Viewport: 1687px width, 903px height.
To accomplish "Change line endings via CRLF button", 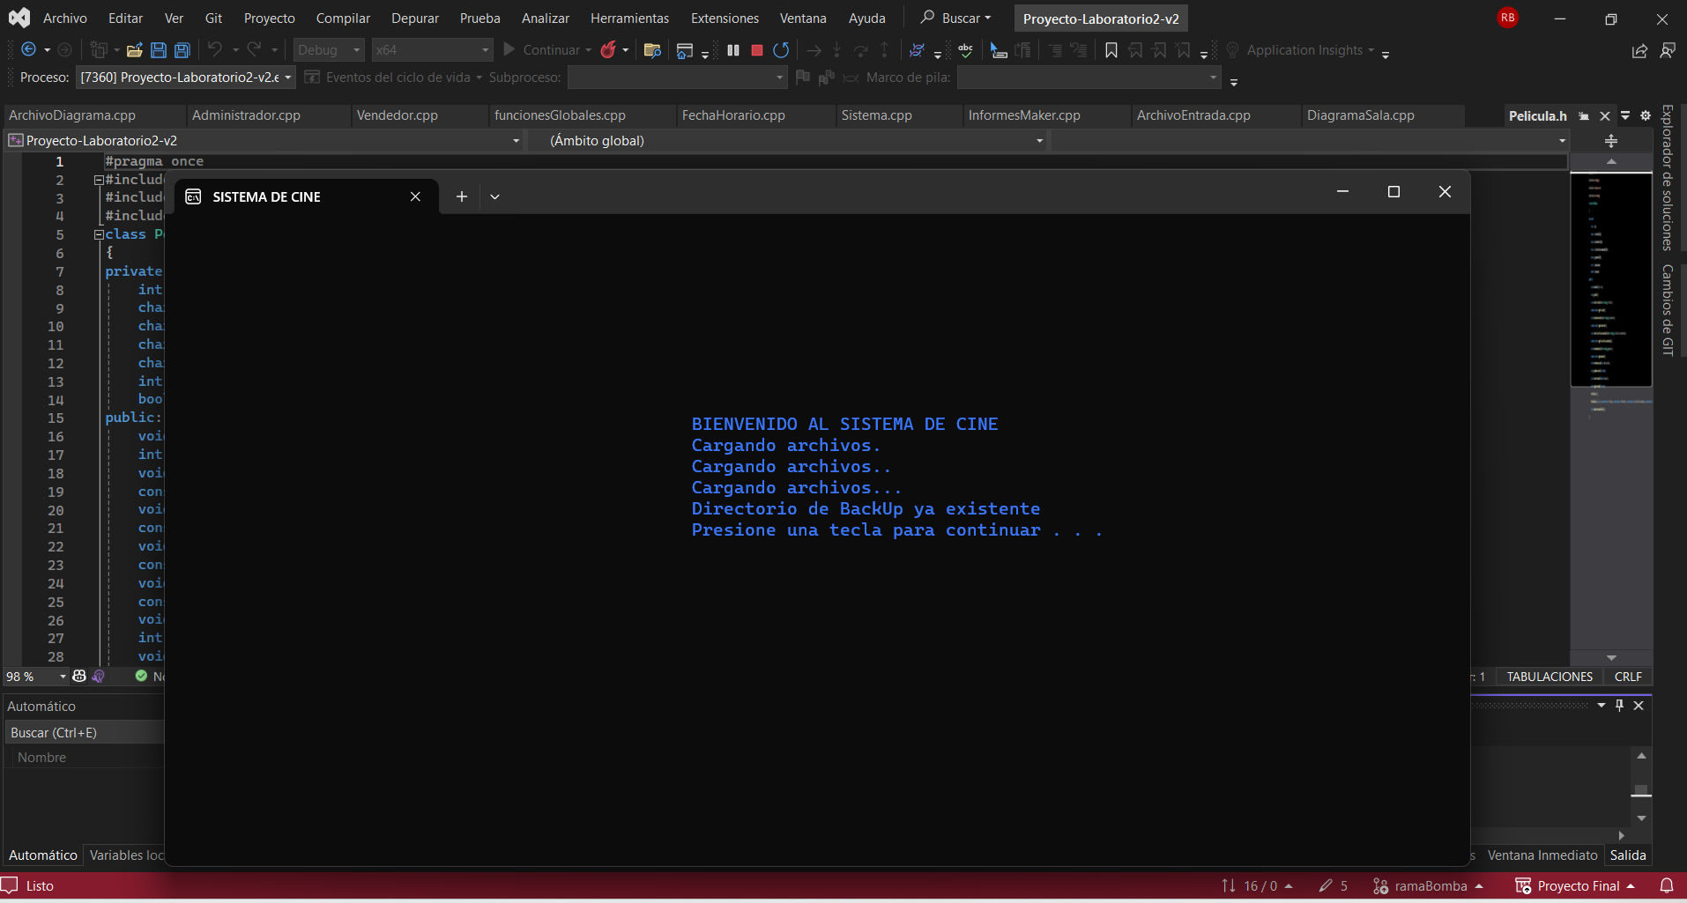I will [1626, 676].
